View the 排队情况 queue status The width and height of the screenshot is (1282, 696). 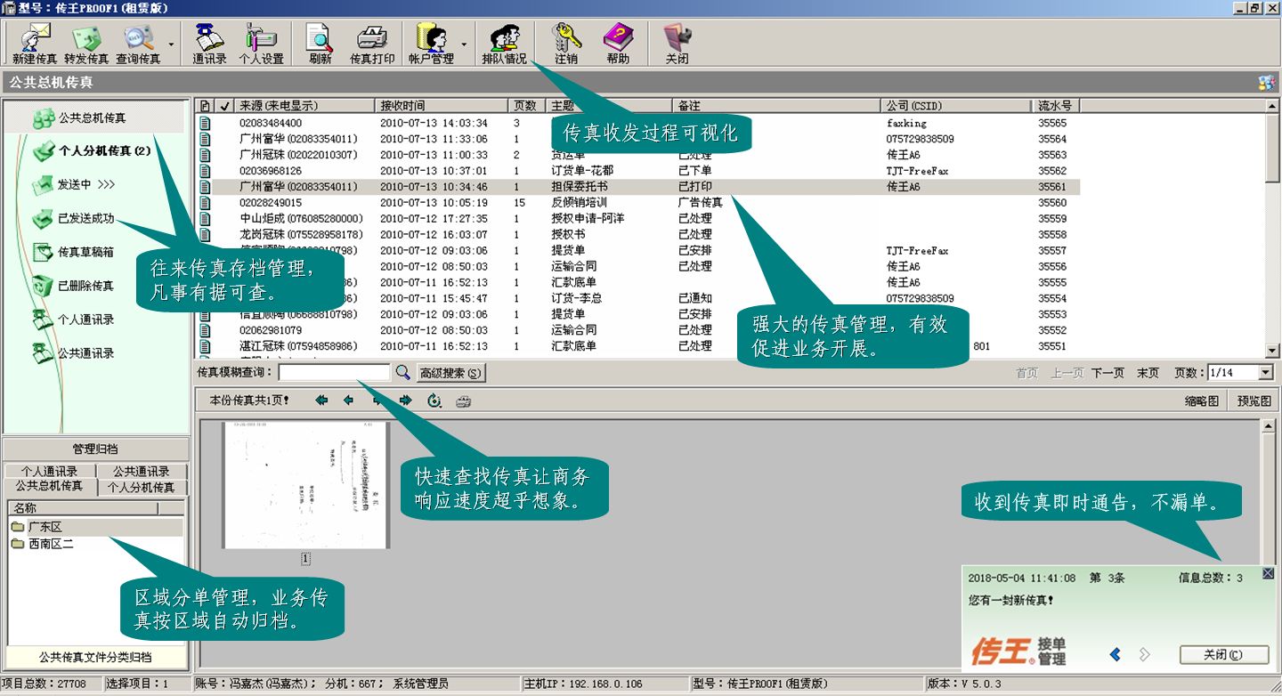pos(504,45)
